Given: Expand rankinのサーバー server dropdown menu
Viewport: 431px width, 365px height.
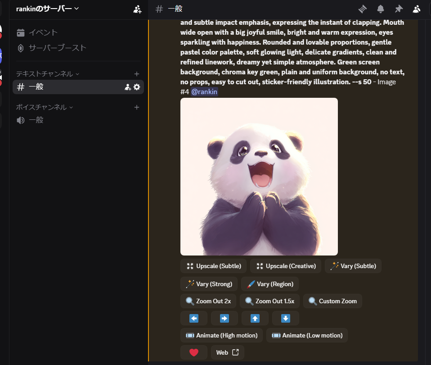Looking at the screenshot, I should pyautogui.click(x=47, y=9).
